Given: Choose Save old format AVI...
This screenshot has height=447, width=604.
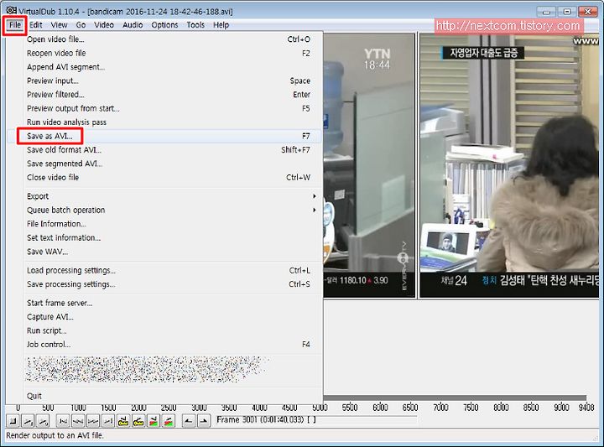Looking at the screenshot, I should 165,150.
